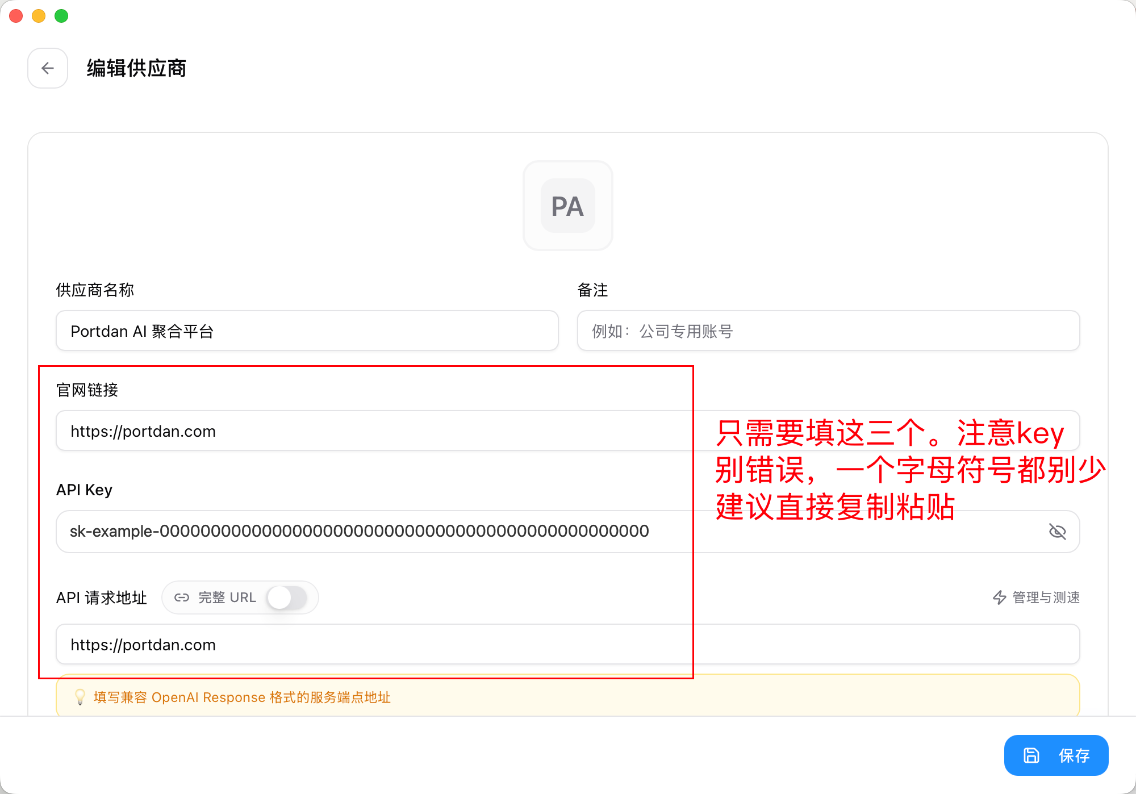Click the 编辑供应商 page title
Image resolution: width=1136 pixels, height=794 pixels.
click(x=136, y=68)
